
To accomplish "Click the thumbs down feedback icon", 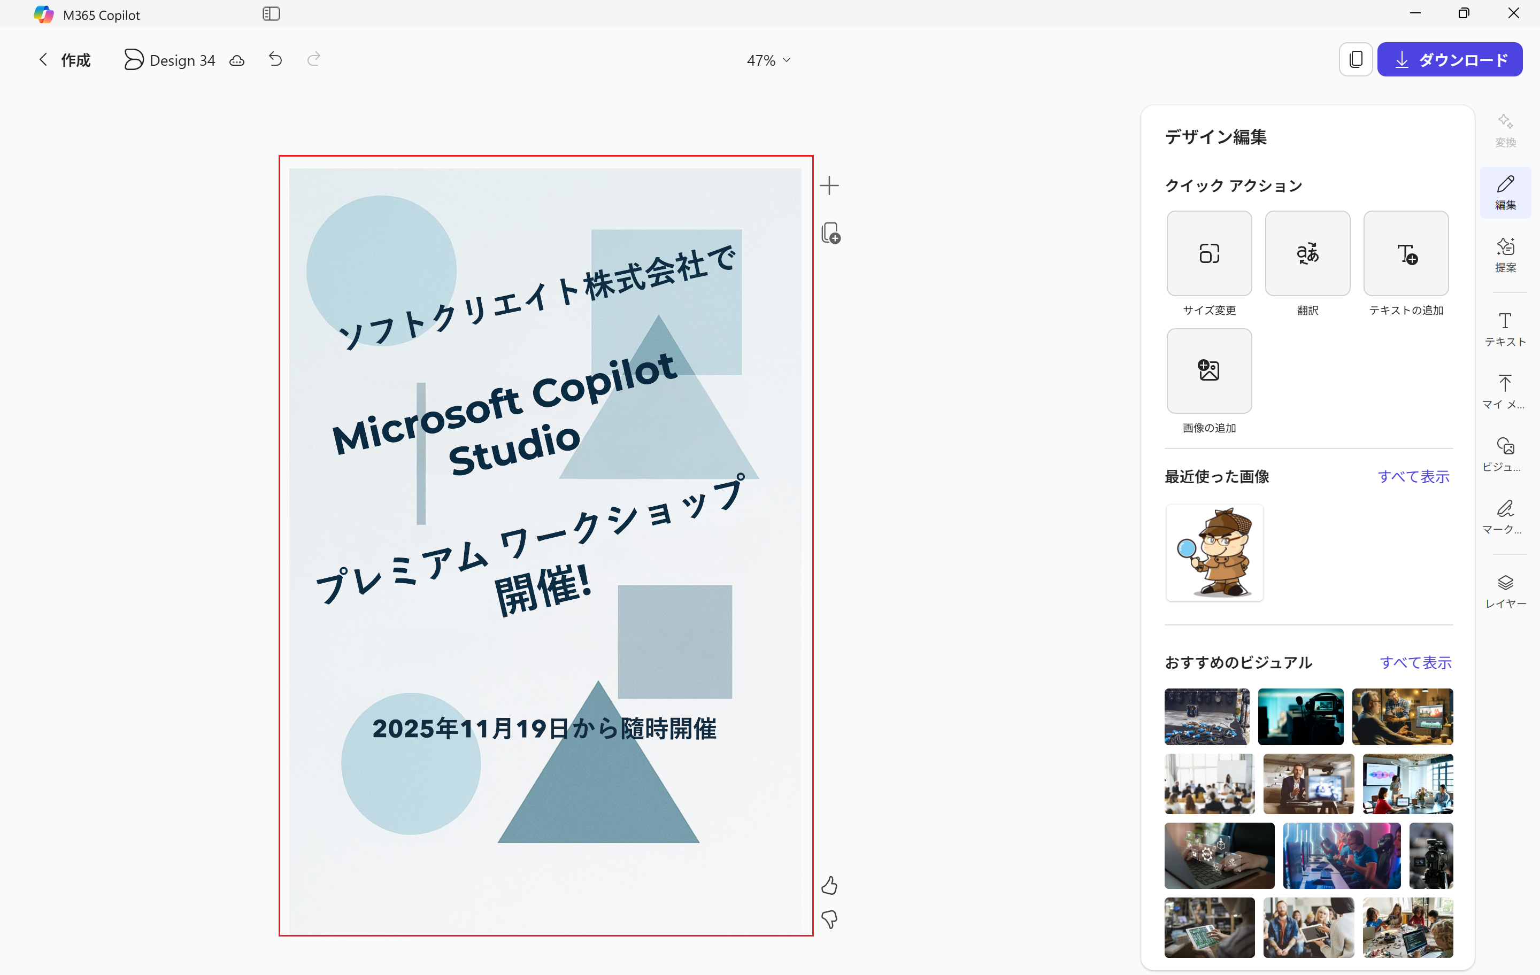I will (829, 919).
